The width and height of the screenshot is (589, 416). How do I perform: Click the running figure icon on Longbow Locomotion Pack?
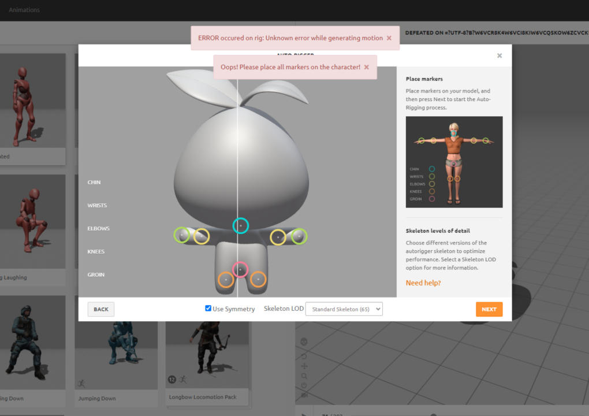(x=183, y=379)
